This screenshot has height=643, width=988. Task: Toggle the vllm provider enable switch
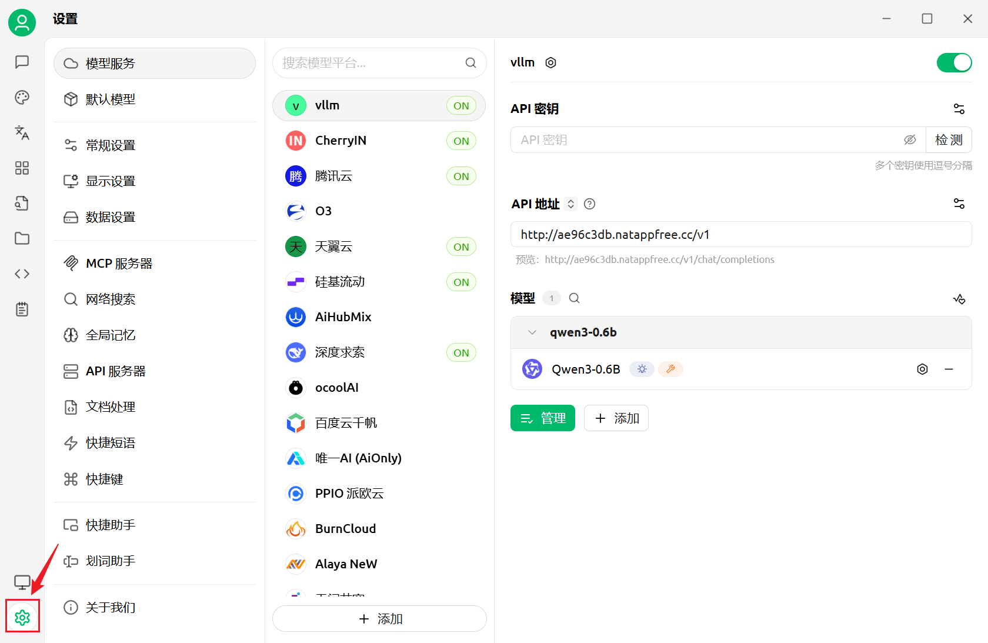point(954,62)
